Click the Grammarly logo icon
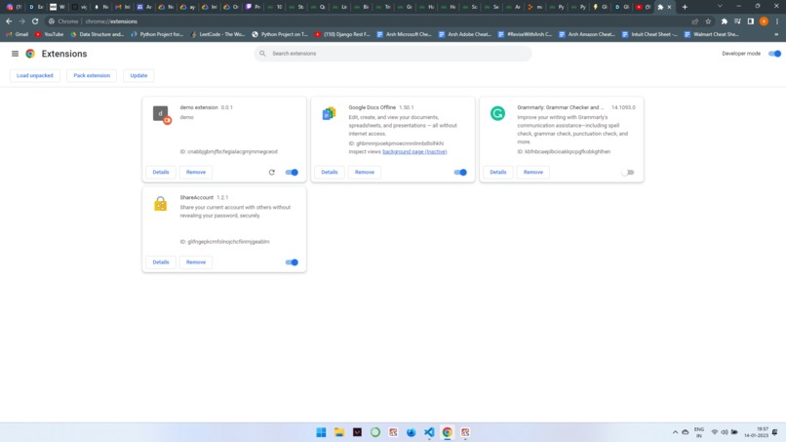This screenshot has width=786, height=442. click(x=497, y=113)
